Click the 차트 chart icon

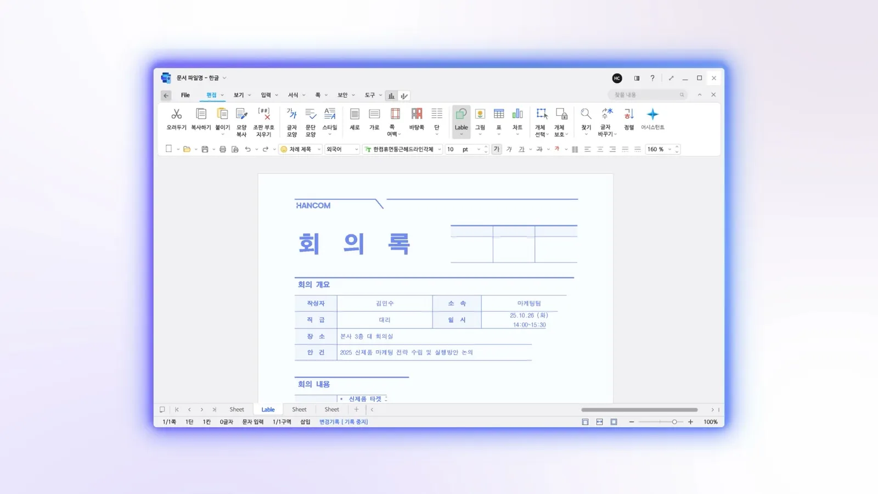coord(517,114)
